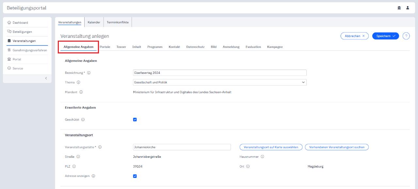
Task: Click the Speichern button
Action: 386,36
